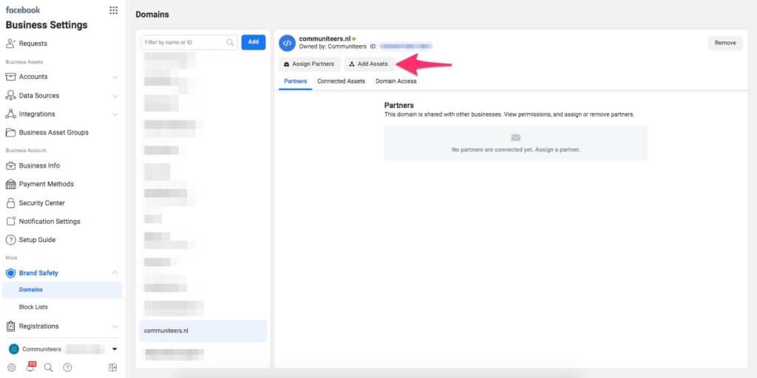
Task: Expand the Integrations section
Action: [115, 114]
